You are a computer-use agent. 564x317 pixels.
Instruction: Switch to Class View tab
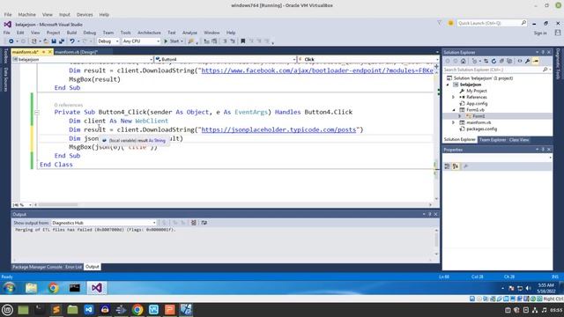click(519, 140)
